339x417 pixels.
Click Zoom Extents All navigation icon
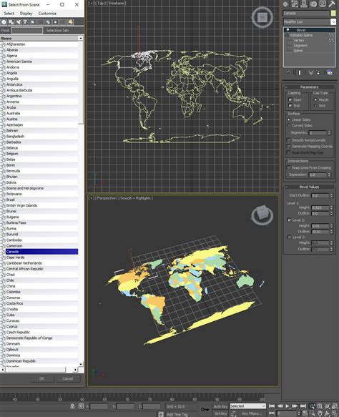point(335,406)
